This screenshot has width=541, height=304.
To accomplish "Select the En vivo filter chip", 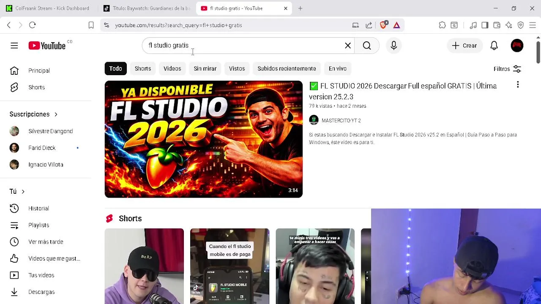I will point(337,68).
